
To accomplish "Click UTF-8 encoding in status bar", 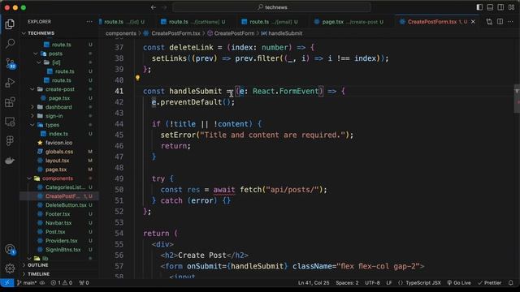I will click(x=372, y=283).
